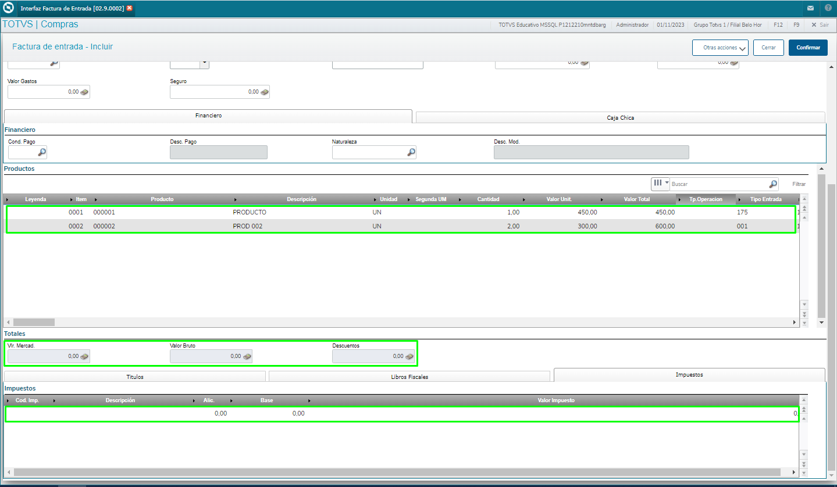Click the F12 shortcut in header

coord(778,25)
